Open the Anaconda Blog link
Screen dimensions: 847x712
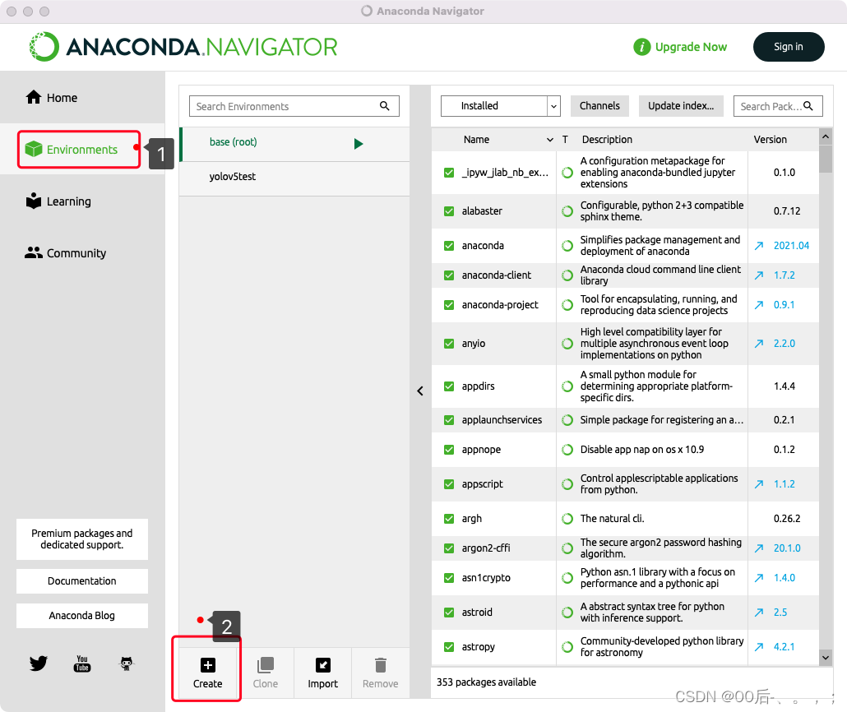[x=82, y=616]
